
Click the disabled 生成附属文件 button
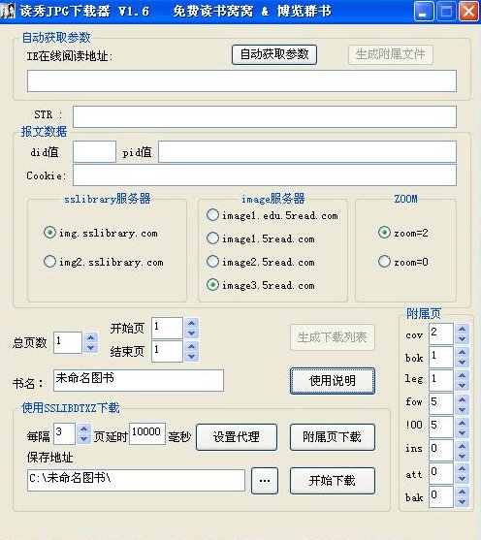(x=391, y=54)
